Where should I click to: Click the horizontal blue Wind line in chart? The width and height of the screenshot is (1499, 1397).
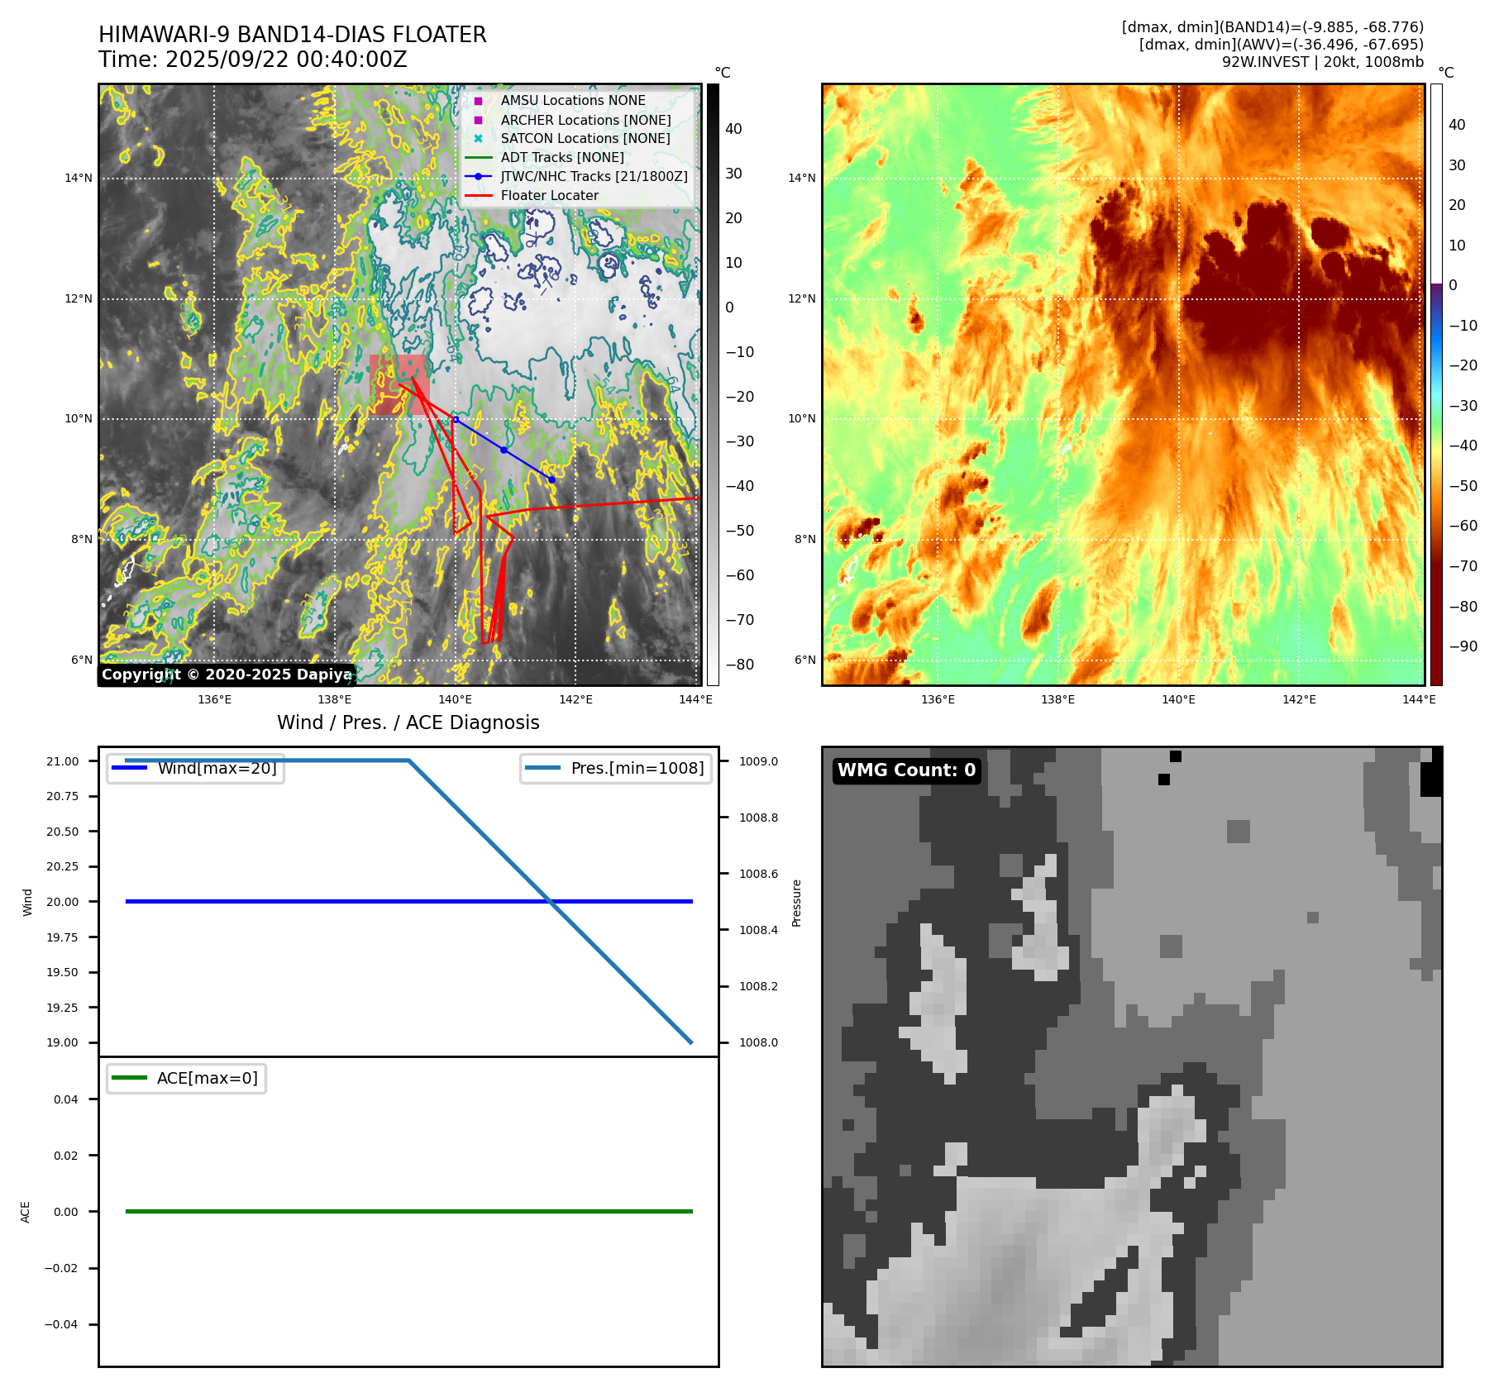[408, 901]
